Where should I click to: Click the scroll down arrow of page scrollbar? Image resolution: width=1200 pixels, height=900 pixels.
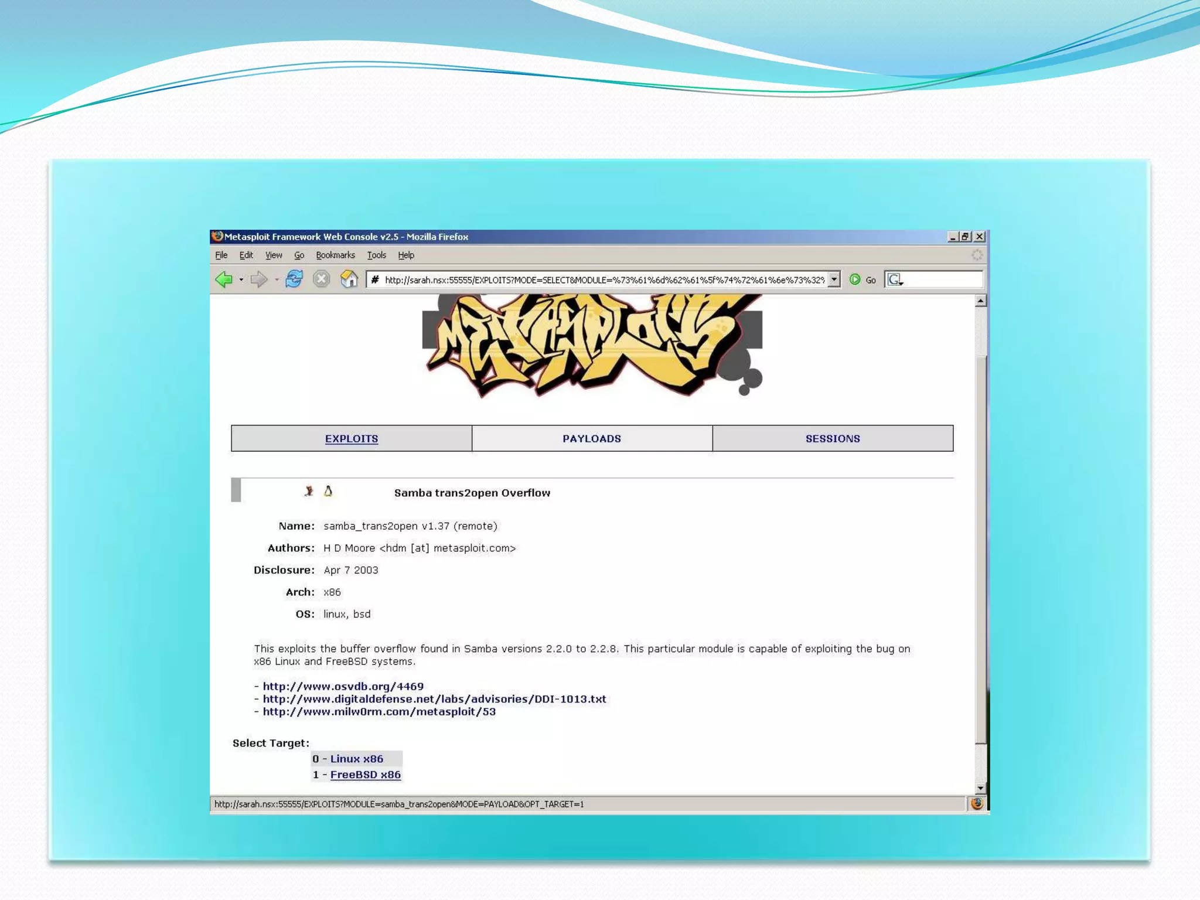coord(980,788)
